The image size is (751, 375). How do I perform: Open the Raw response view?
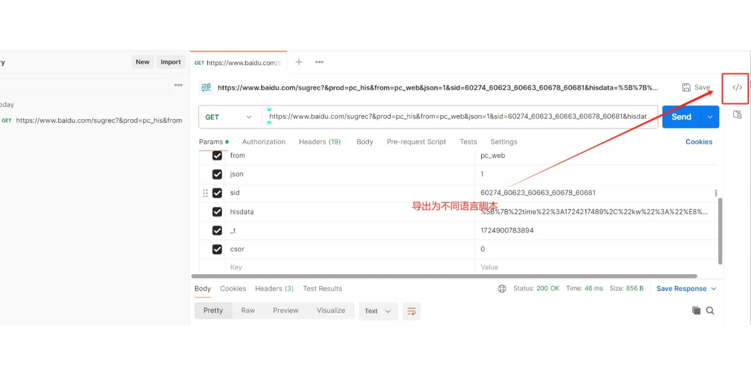248,310
